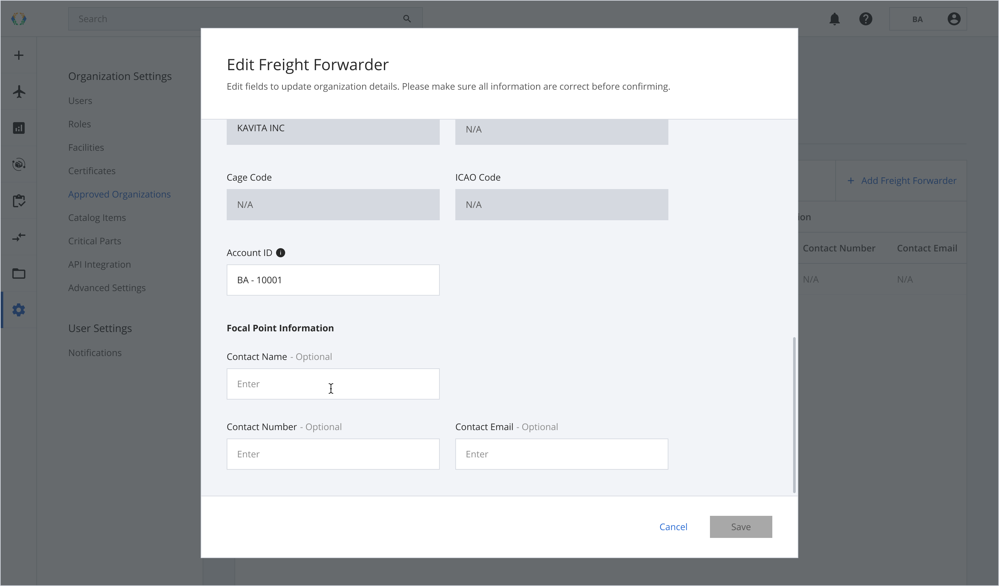Click the User Settings heading
Viewport: 999px width, 586px height.
click(x=100, y=328)
